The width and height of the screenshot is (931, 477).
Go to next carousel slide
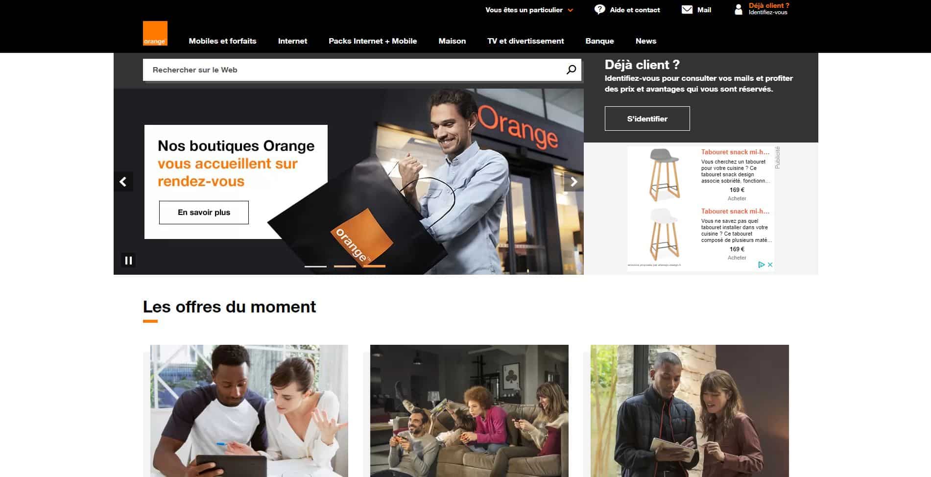coord(573,182)
